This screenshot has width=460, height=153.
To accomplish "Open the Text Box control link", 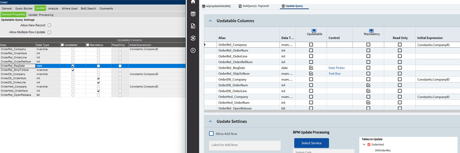I will (x=334, y=73).
